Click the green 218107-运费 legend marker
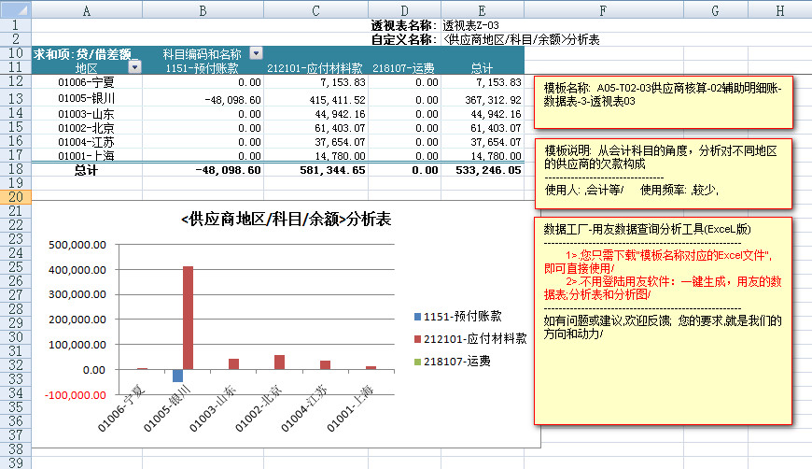The image size is (812, 469). coord(414,361)
